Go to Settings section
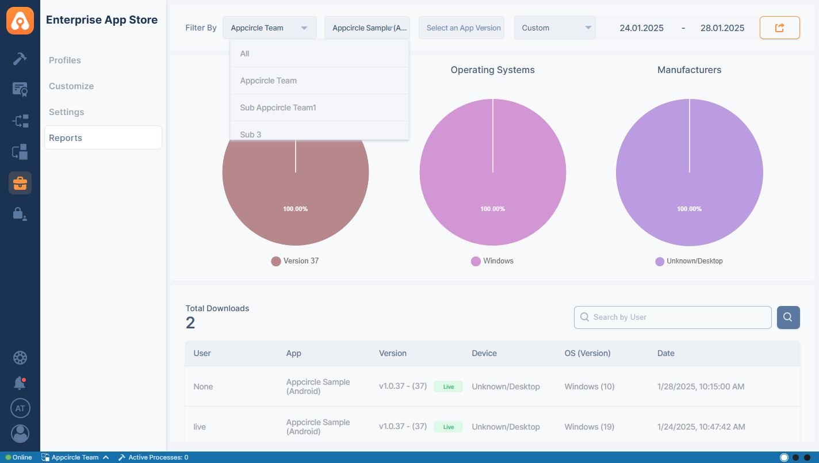819x463 pixels. pyautogui.click(x=67, y=112)
